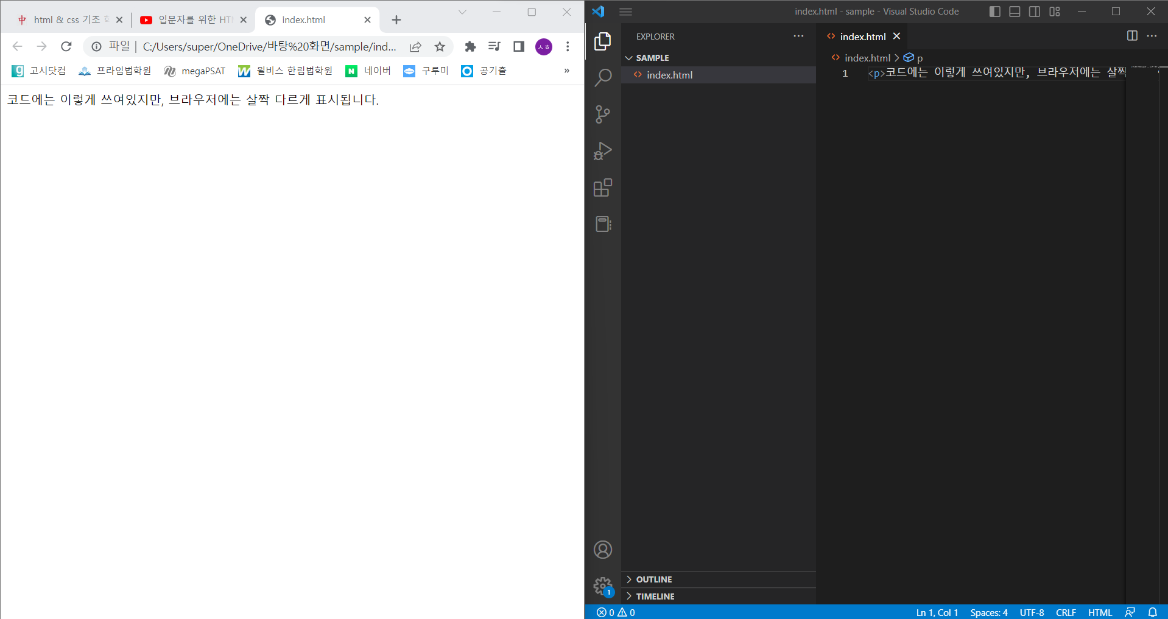1168x619 pixels.
Task: Toggle the Secondary Side Bar visibility
Action: coord(1035,11)
